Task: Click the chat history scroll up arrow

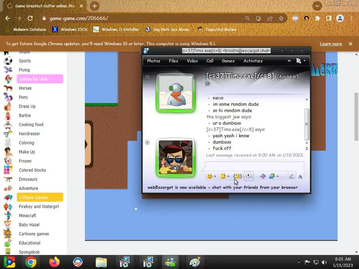Action: (307, 99)
